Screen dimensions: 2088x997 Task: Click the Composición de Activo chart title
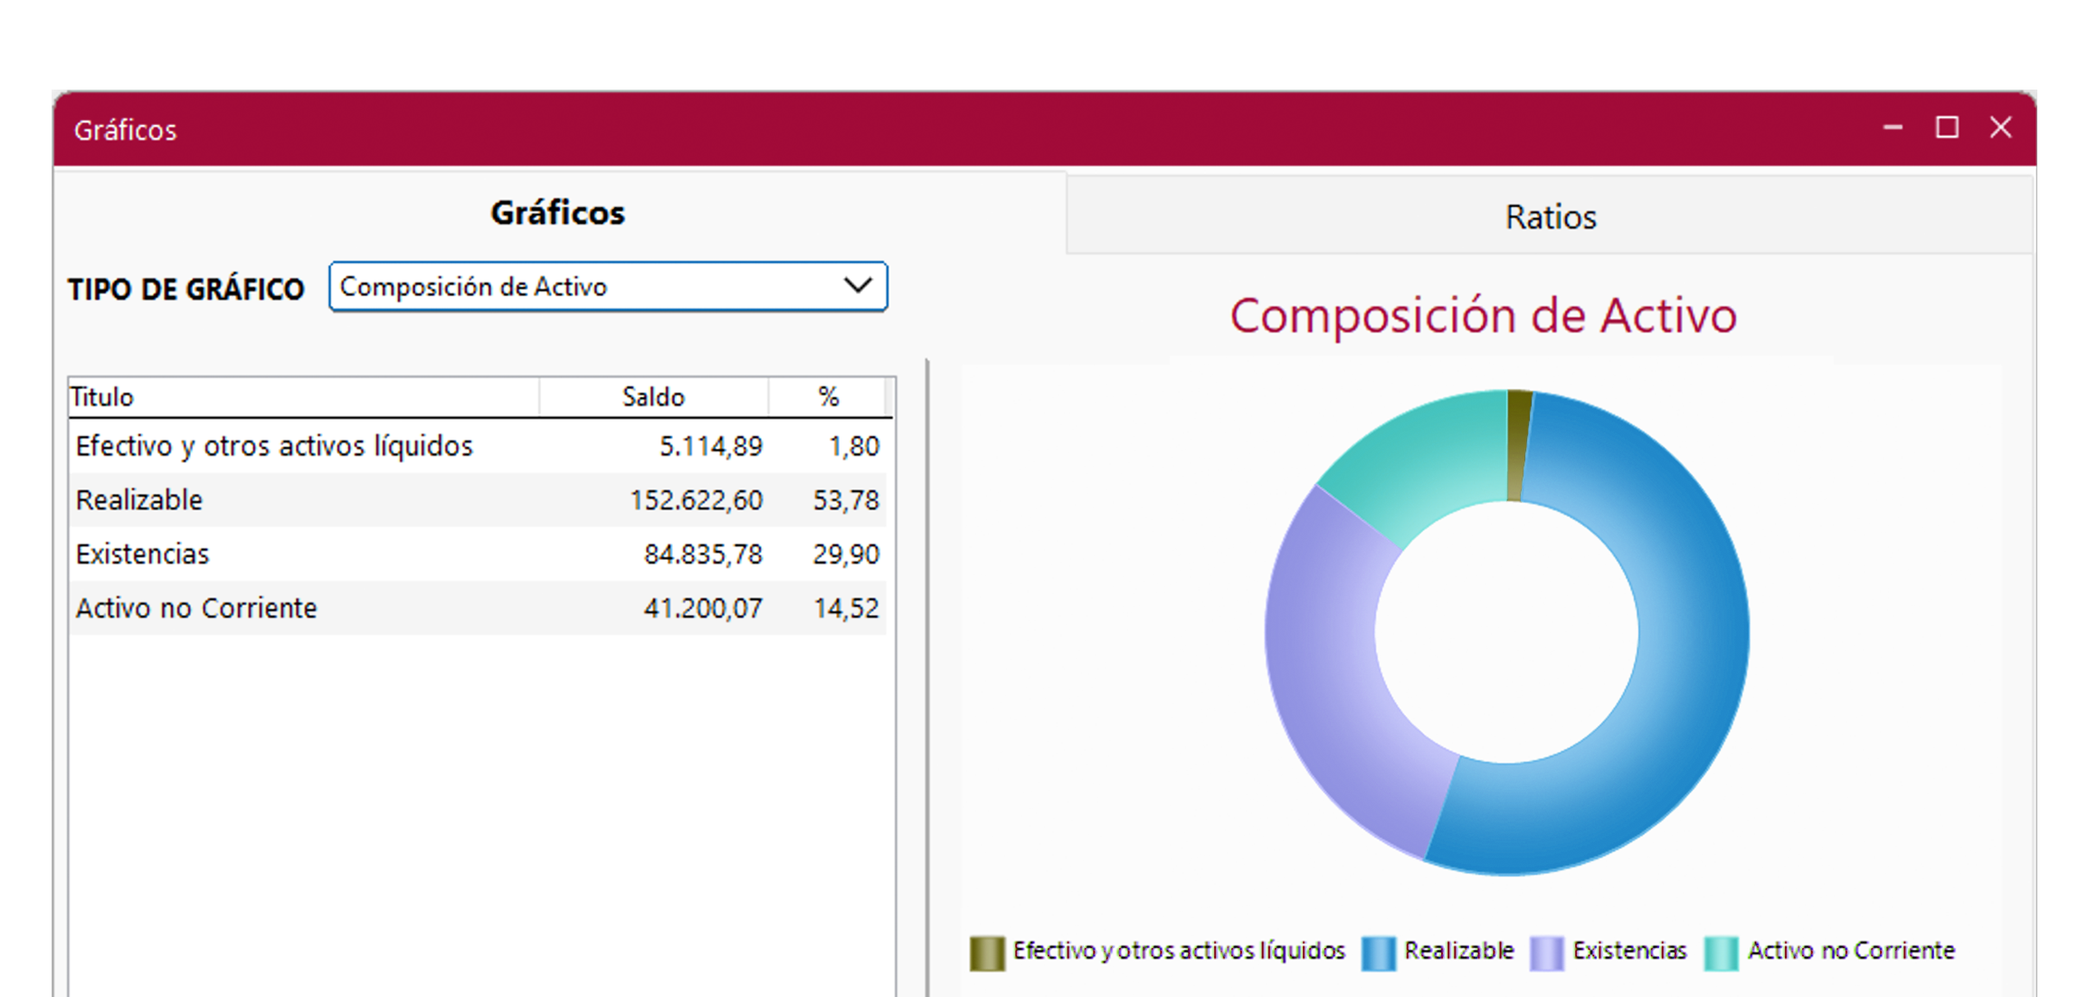click(1484, 315)
